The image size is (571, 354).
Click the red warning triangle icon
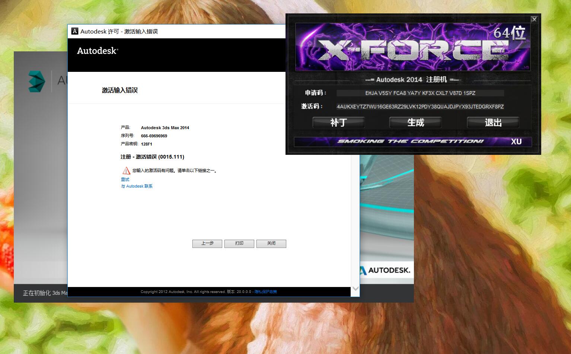pyautogui.click(x=126, y=170)
